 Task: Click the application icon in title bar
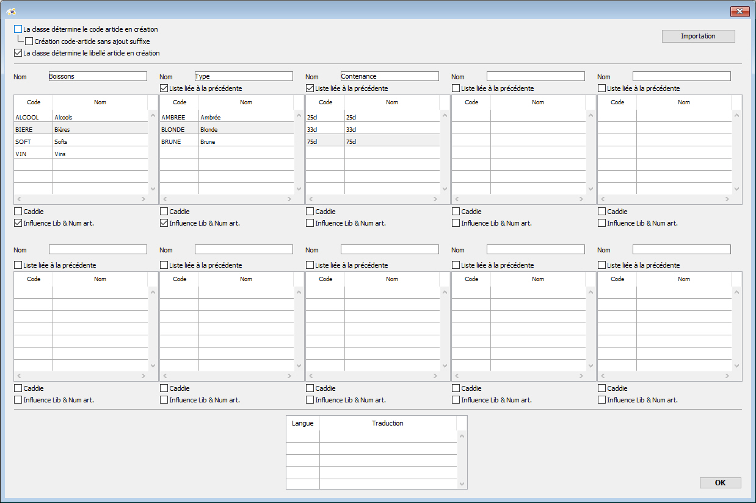pyautogui.click(x=10, y=12)
